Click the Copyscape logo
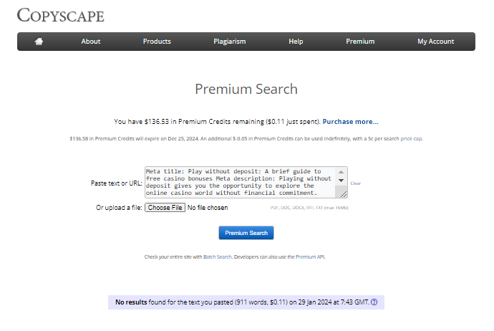This screenshot has width=494, height=331. click(x=60, y=15)
